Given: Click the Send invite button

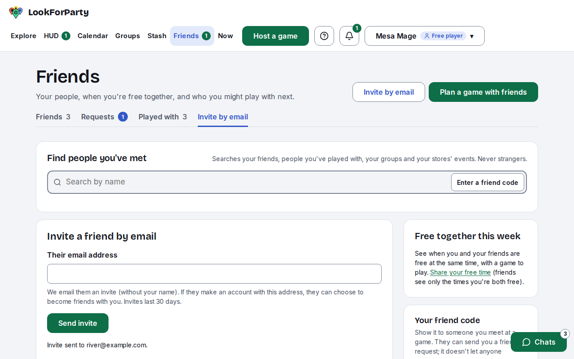Looking at the screenshot, I should click(x=78, y=323).
